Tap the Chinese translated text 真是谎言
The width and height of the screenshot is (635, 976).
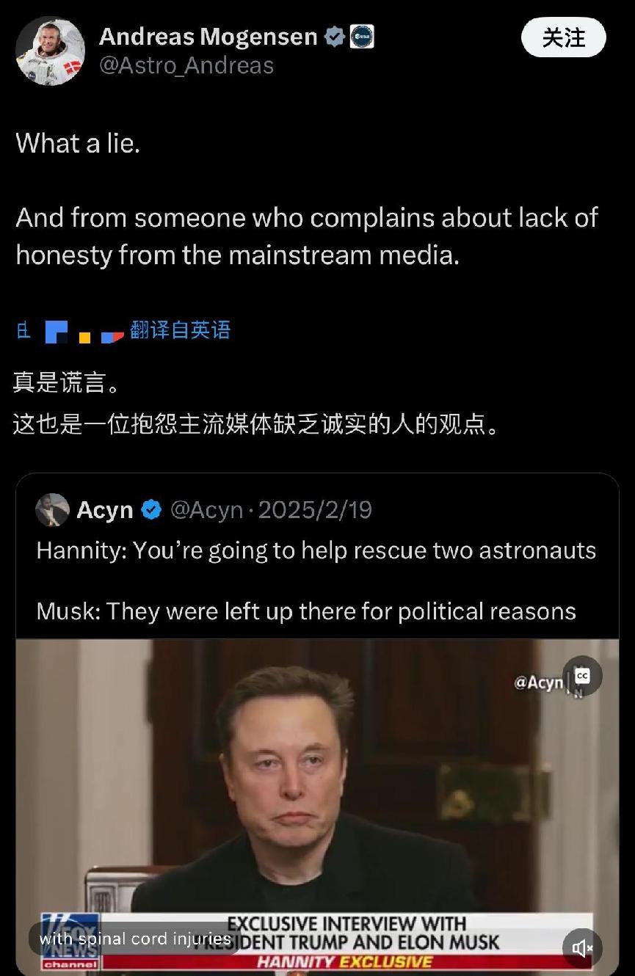click(x=65, y=382)
